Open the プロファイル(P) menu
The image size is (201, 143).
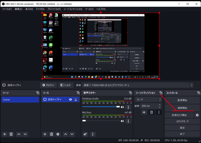54,9
